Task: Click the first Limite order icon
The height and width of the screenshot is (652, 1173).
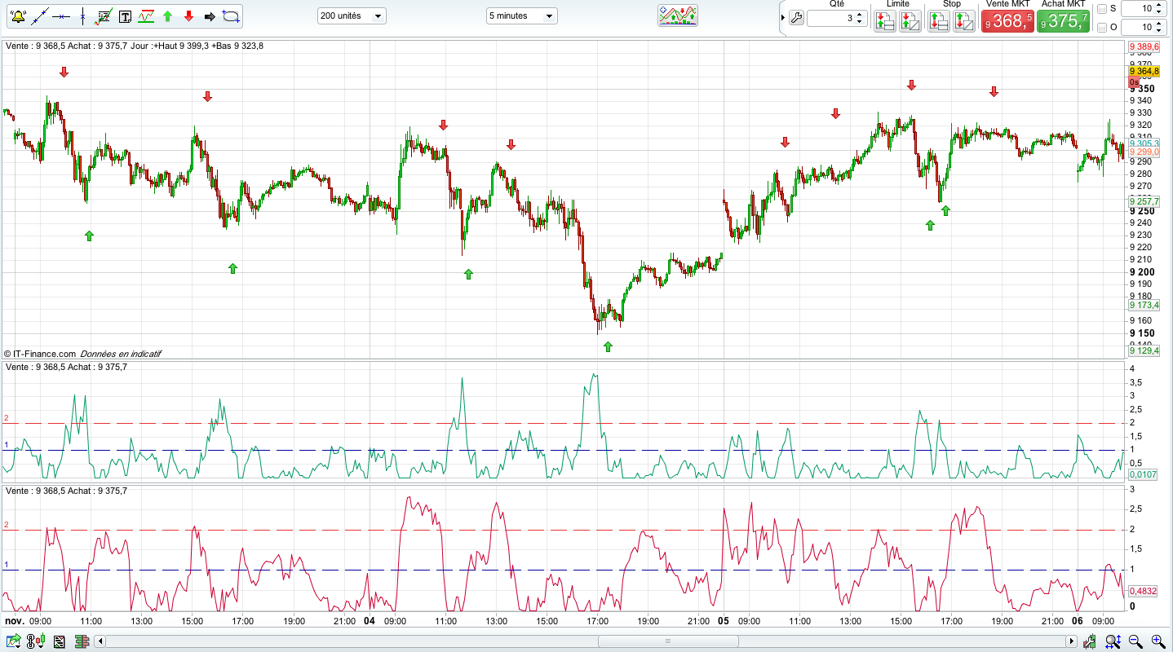Action: pos(885,21)
